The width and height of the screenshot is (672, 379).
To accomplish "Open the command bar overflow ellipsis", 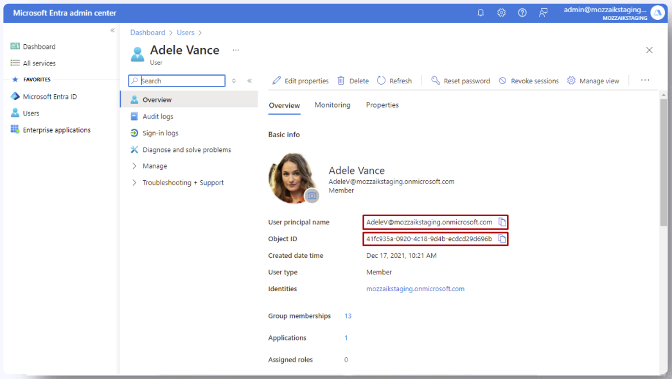I will (645, 80).
